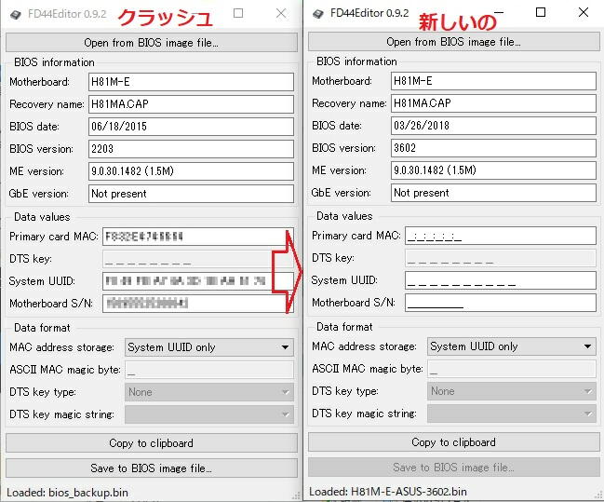
Task: Click Motherboard field in right window
Action: 493,81
